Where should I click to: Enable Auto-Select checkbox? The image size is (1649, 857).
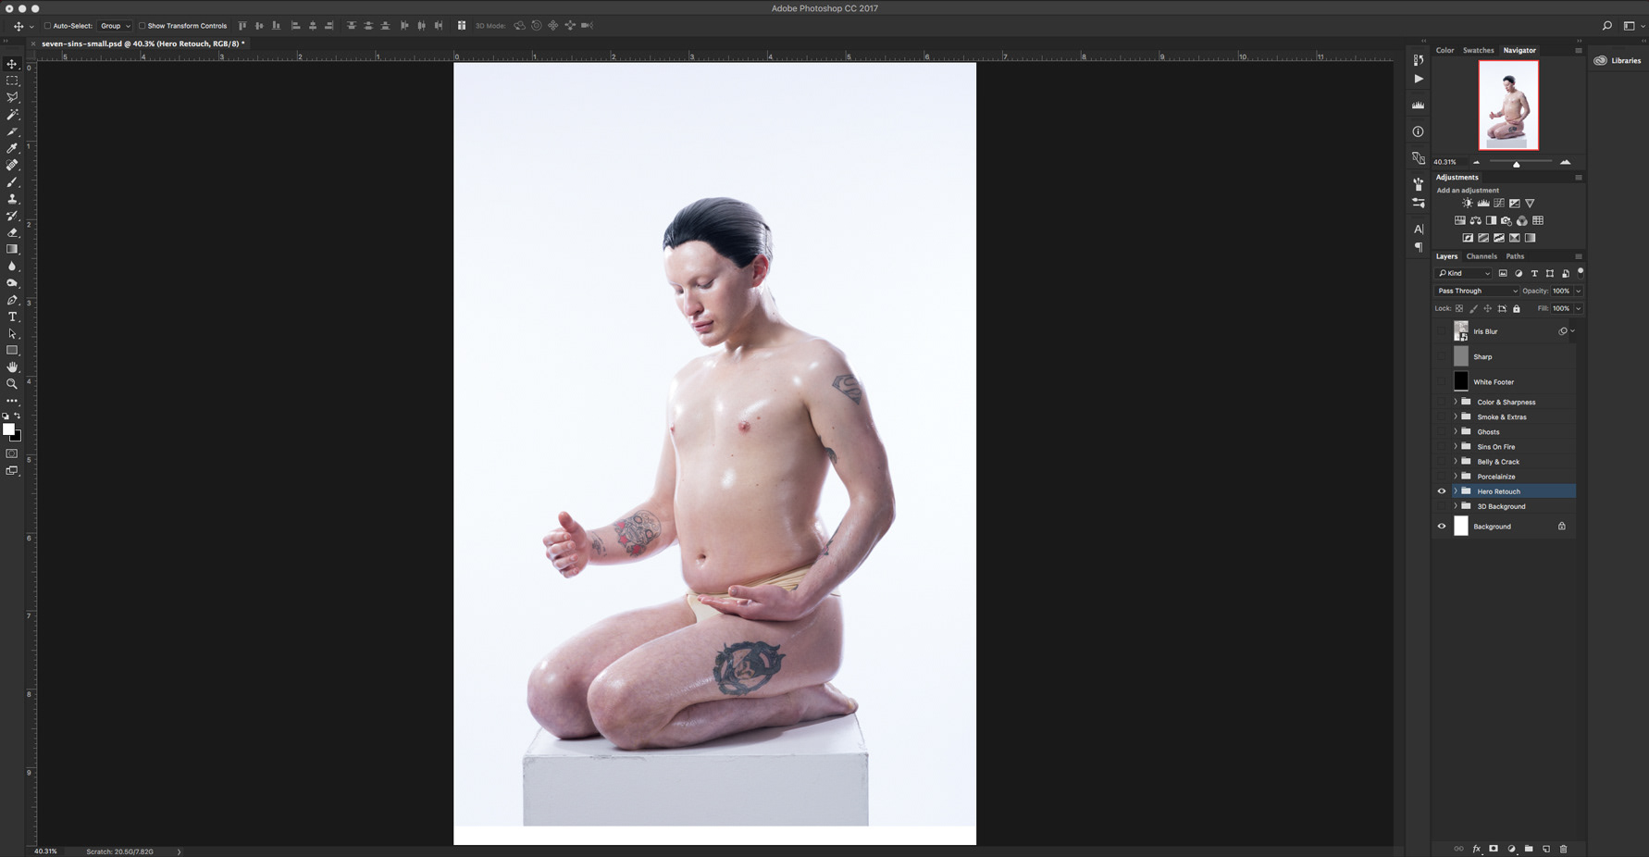[47, 26]
